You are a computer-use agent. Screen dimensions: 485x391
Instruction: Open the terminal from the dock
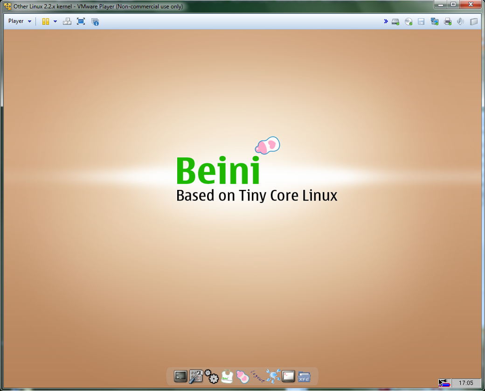tap(180, 376)
